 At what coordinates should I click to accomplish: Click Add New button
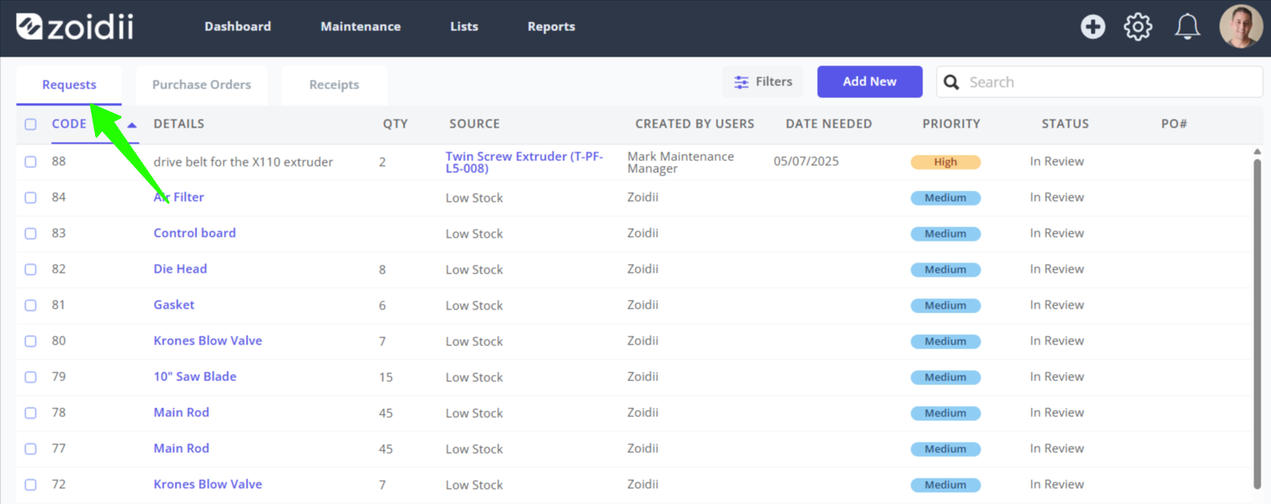pos(870,81)
